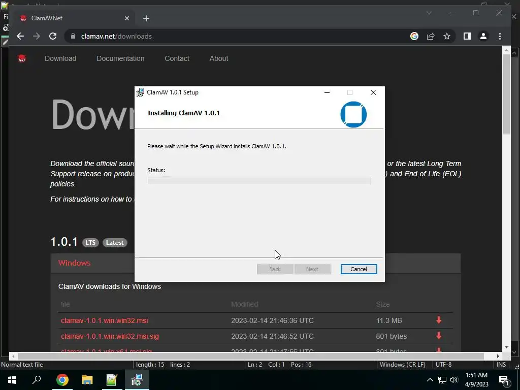Open network tray icon
Image resolution: width=520 pixels, height=390 pixels.
tap(442, 380)
